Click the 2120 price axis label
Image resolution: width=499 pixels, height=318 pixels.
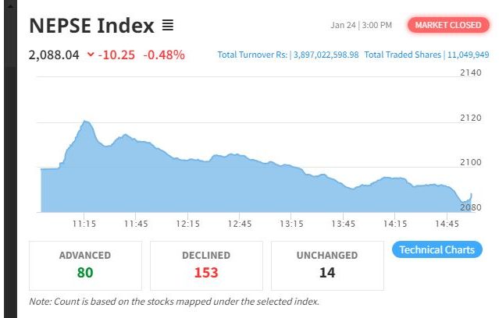[470, 118]
